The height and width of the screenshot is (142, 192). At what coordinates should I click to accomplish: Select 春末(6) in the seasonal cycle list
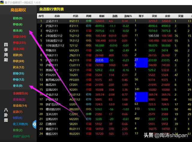click(x=17, y=31)
